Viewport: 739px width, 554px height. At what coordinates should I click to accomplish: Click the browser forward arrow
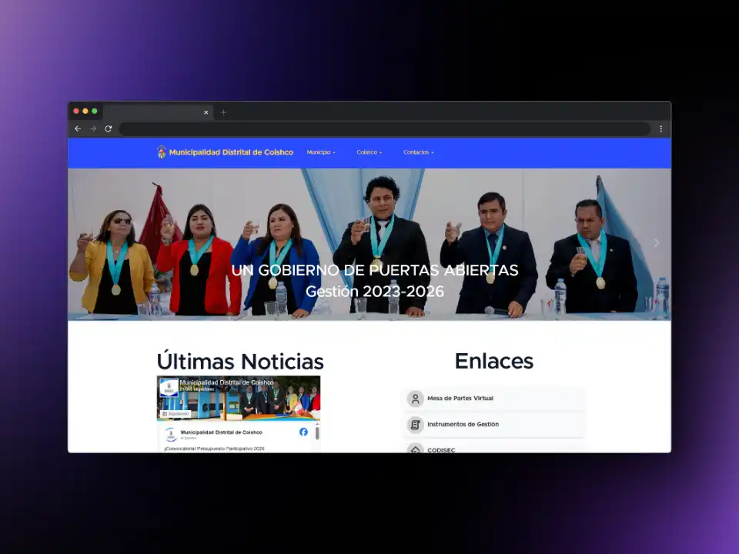(x=92, y=128)
